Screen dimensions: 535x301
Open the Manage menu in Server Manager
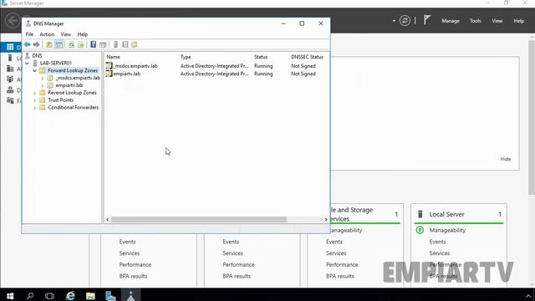point(451,21)
